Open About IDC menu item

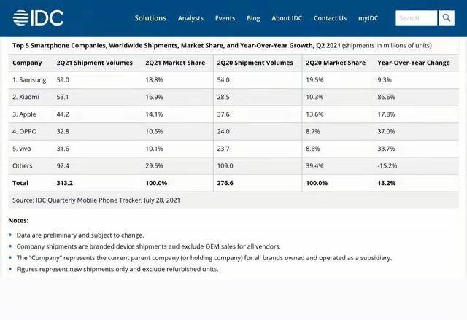click(287, 18)
